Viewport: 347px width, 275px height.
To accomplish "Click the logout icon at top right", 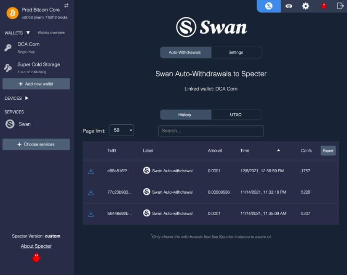I will [x=340, y=6].
